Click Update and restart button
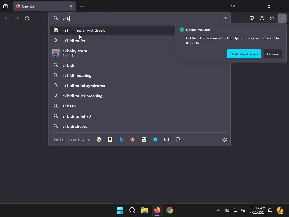 coord(244,54)
